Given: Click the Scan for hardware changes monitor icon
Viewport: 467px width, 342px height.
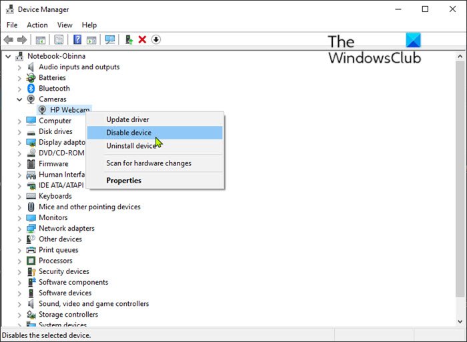Looking at the screenshot, I should pyautogui.click(x=110, y=39).
